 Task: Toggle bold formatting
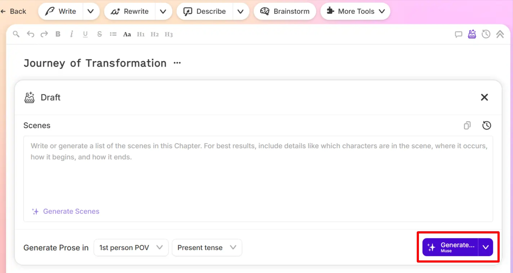(58, 34)
